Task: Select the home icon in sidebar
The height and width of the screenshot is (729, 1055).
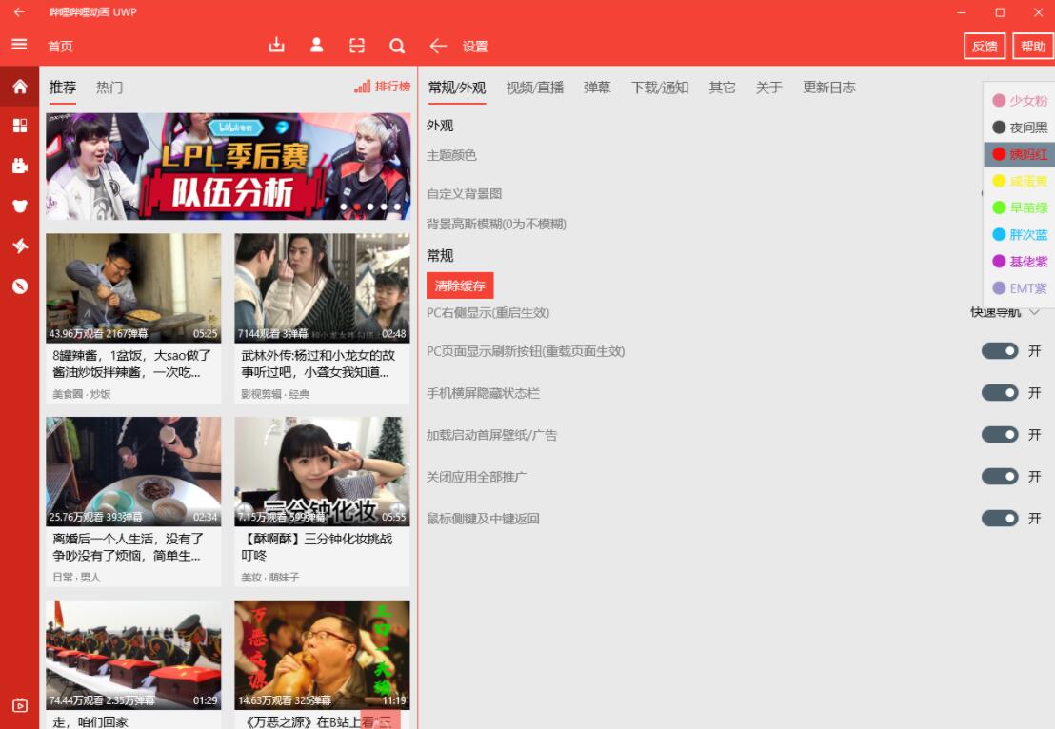Action: click(x=19, y=87)
